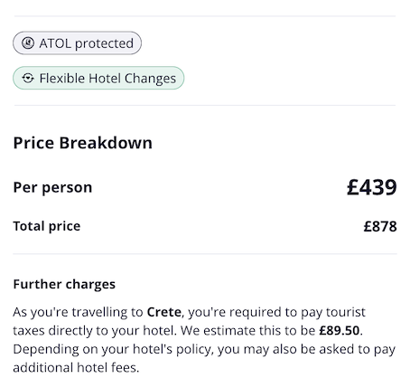Click the £89.50 tourist tax estimate
Viewport: 410px width, 387px height.
click(340, 331)
